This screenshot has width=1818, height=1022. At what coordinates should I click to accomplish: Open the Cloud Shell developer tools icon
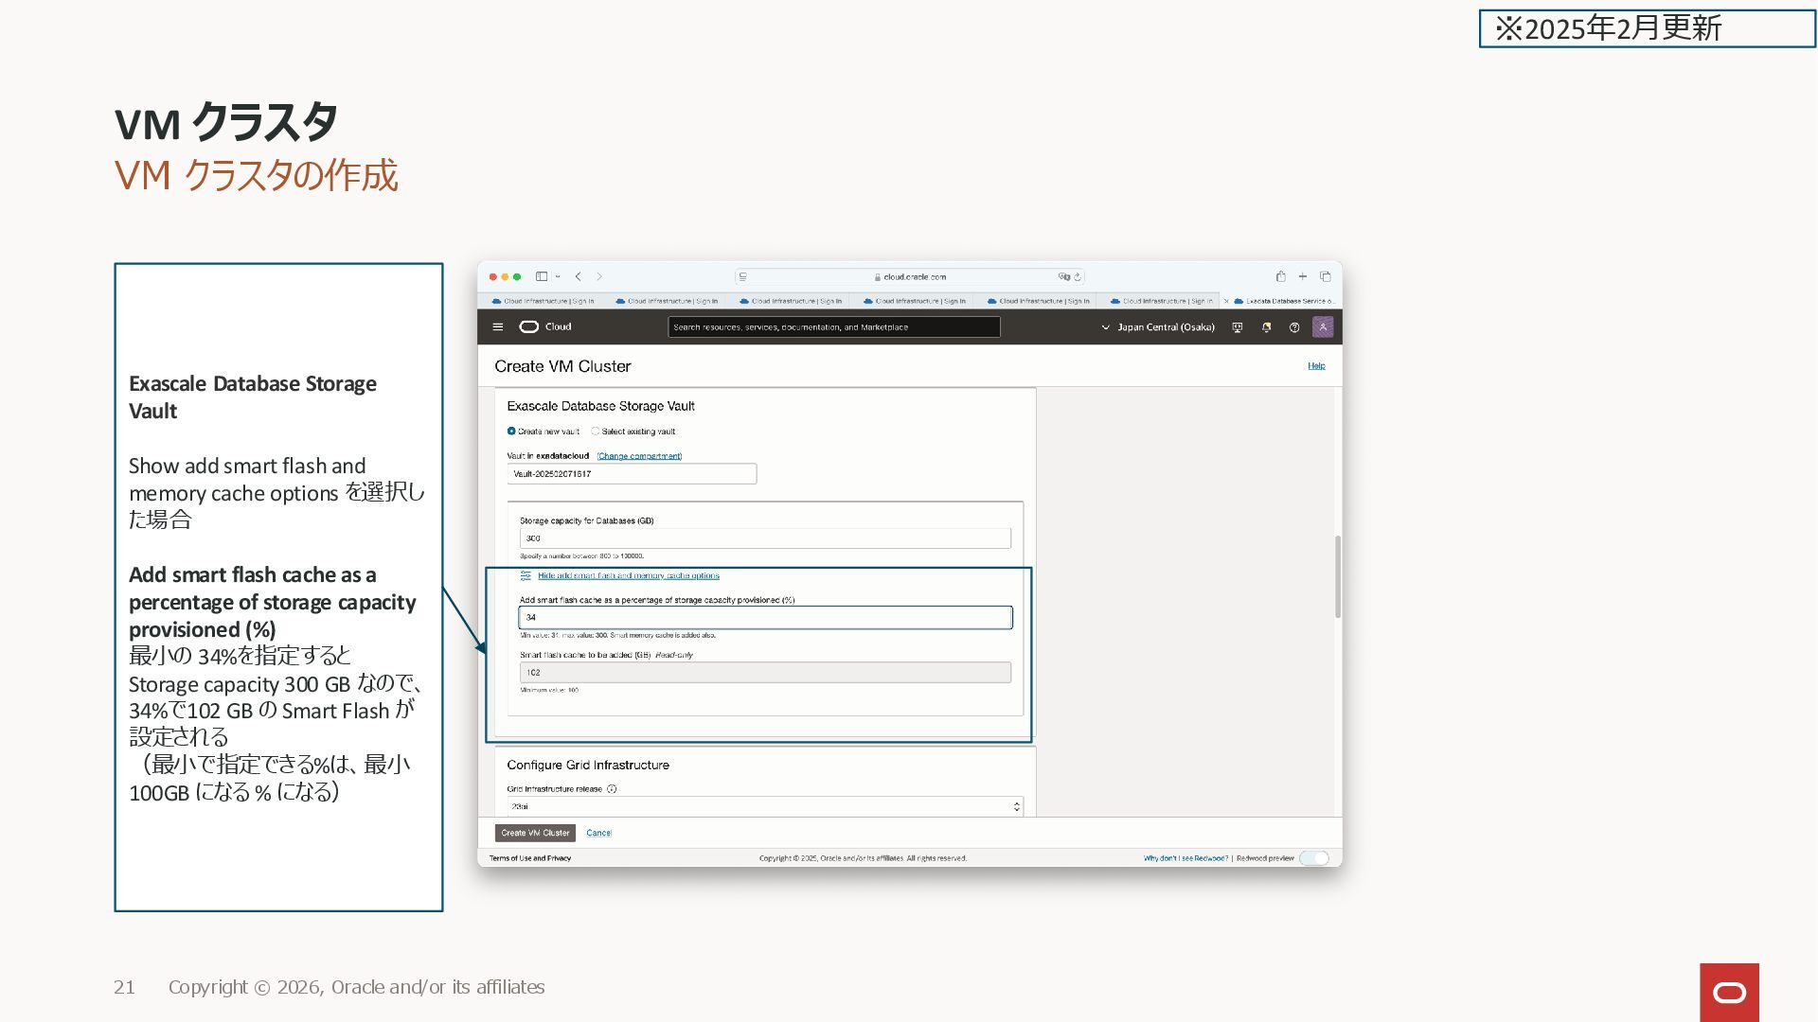(1237, 327)
